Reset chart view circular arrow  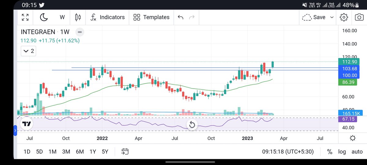click(x=192, y=125)
